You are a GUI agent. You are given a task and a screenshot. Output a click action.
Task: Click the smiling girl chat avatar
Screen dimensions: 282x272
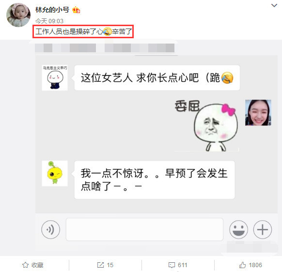(258, 113)
